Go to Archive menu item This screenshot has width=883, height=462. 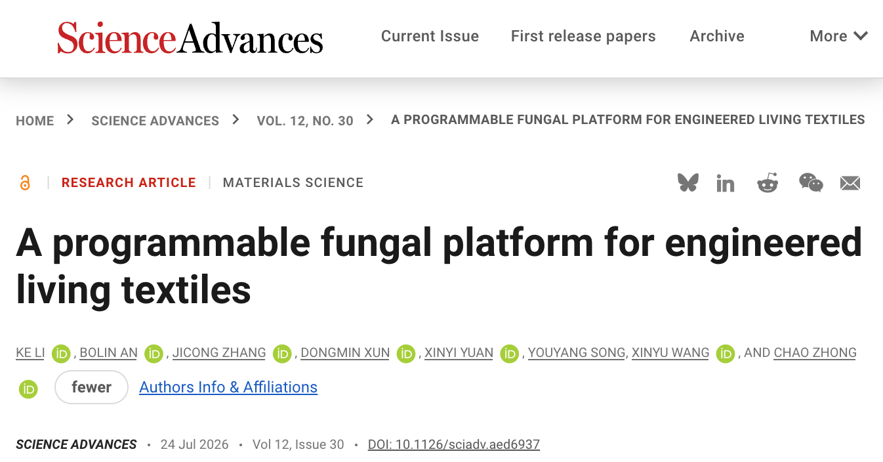click(717, 36)
